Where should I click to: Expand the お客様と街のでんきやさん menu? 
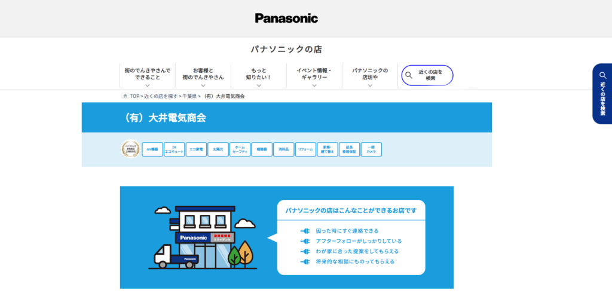tap(203, 76)
